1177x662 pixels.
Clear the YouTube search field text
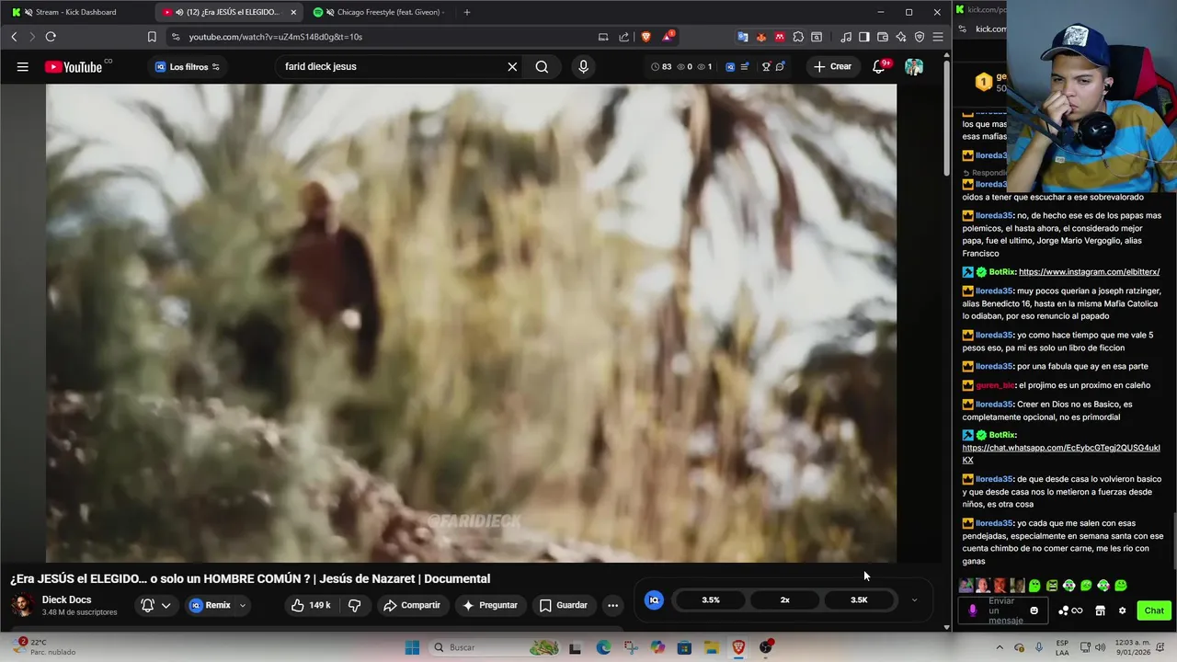[x=512, y=66]
